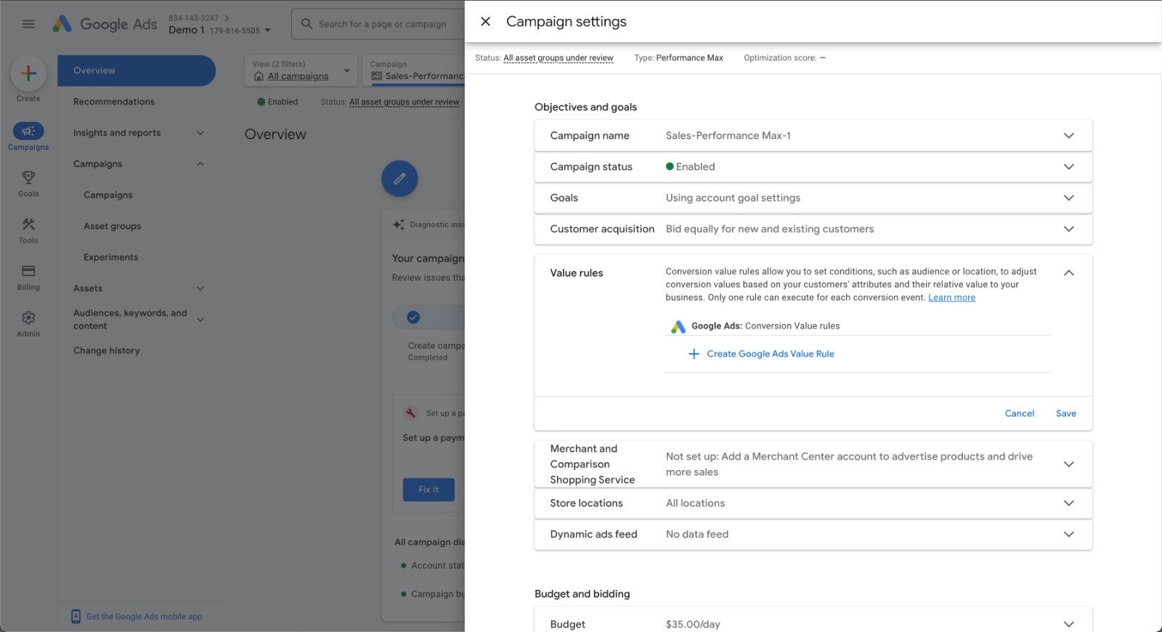The height and width of the screenshot is (632, 1162).
Task: Open Experiments in the navigation
Action: click(x=110, y=257)
